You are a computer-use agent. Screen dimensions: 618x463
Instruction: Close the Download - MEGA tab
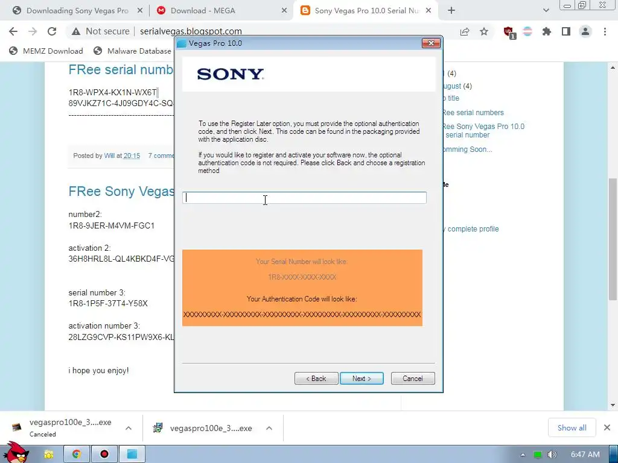(284, 11)
